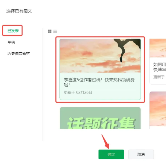
Task: Click the 更新于 date under 如何用 article
Action: point(159,77)
